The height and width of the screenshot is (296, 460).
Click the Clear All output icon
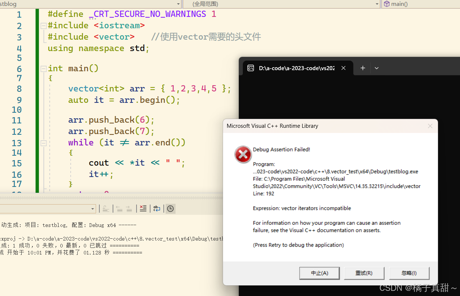pos(143,209)
